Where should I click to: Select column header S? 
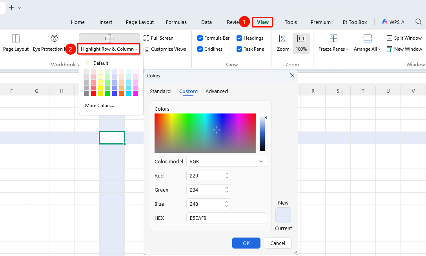coord(338,91)
